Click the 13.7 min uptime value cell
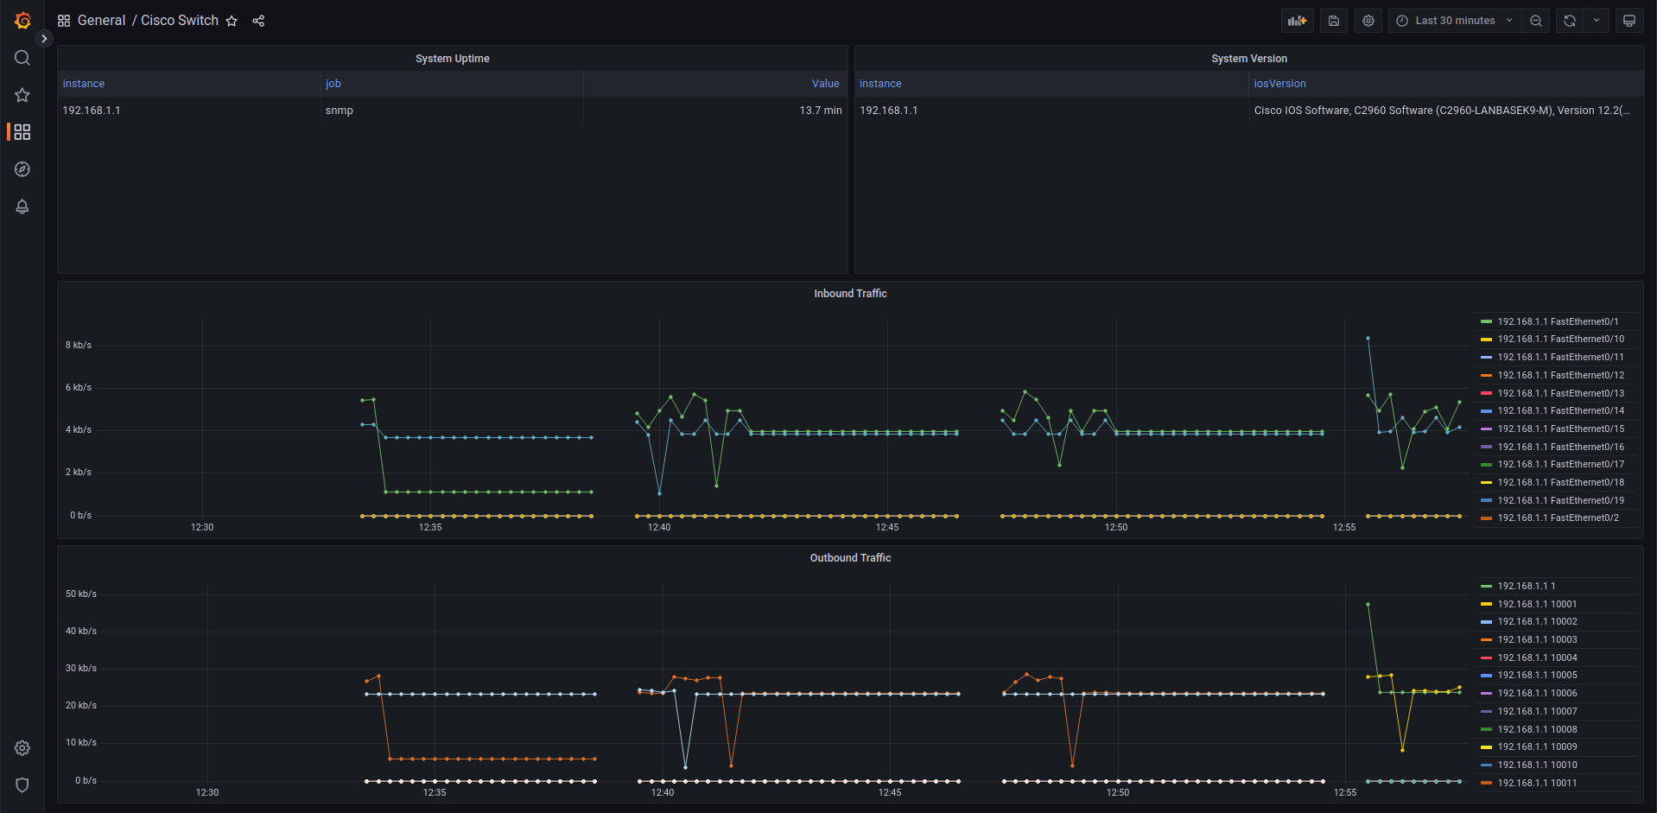Image resolution: width=1657 pixels, height=813 pixels. point(715,111)
